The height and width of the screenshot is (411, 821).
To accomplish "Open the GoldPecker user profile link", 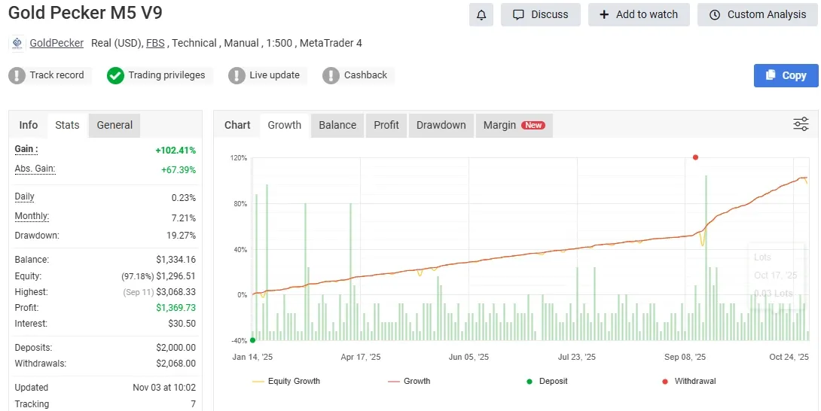I will click(56, 43).
